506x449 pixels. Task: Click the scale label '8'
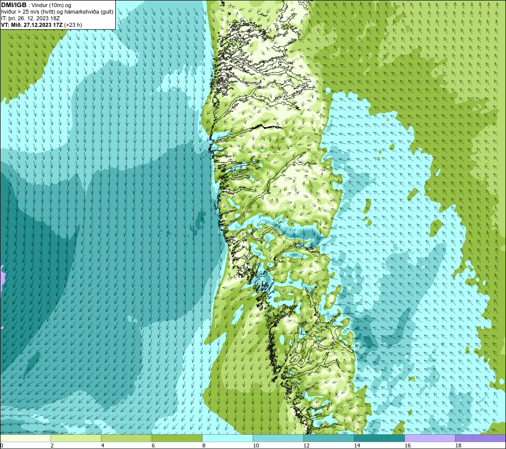click(204, 445)
